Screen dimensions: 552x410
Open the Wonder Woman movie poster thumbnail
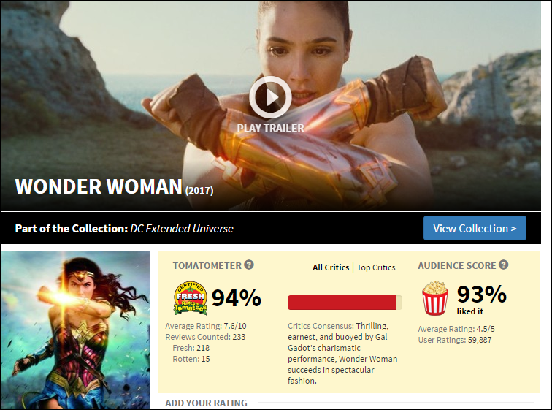(75, 330)
